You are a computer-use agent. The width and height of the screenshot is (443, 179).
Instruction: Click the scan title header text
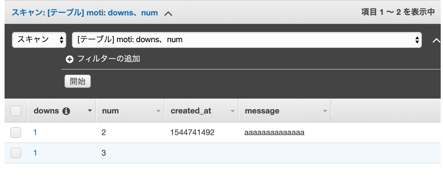click(x=84, y=13)
